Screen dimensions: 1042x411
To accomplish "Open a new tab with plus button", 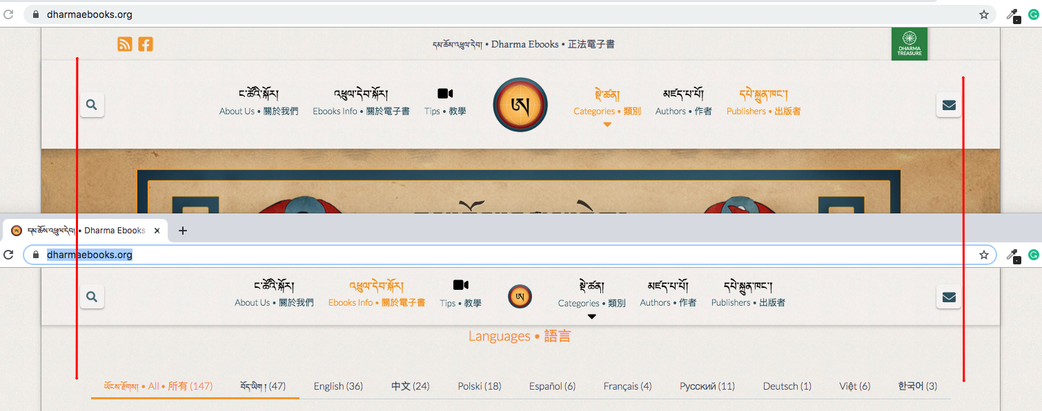I will click(x=183, y=231).
